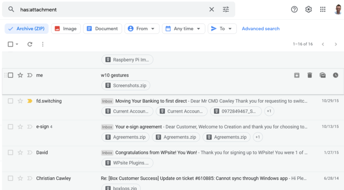Open Gmail settings gear
Image resolution: width=344 pixels, height=190 pixels.
coord(309,9)
